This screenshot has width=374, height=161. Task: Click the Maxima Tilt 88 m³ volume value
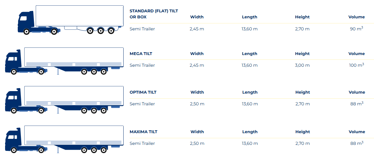point(357,143)
